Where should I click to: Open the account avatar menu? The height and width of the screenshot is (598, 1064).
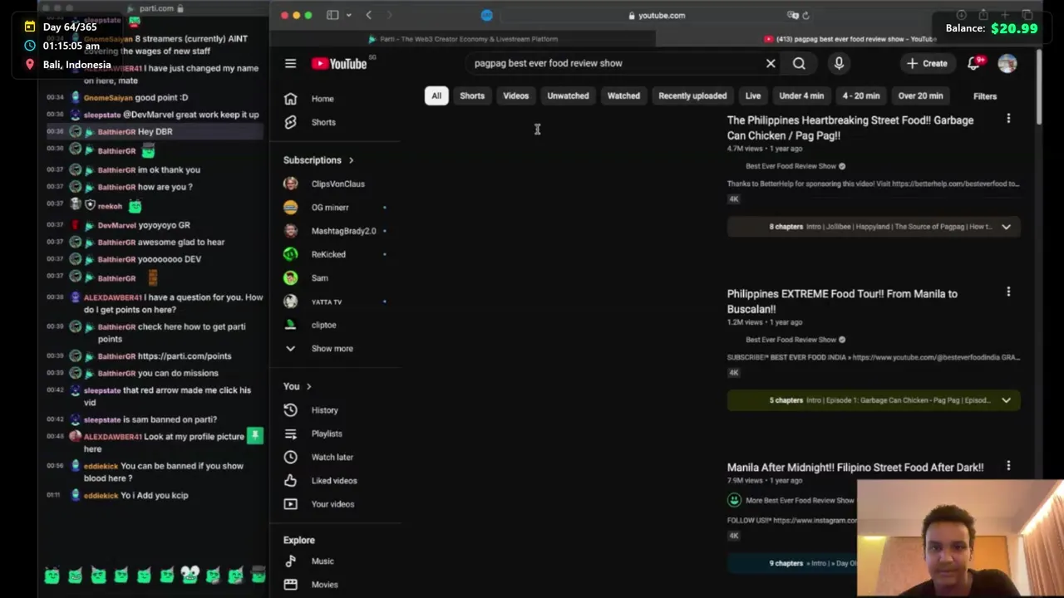tap(1007, 63)
